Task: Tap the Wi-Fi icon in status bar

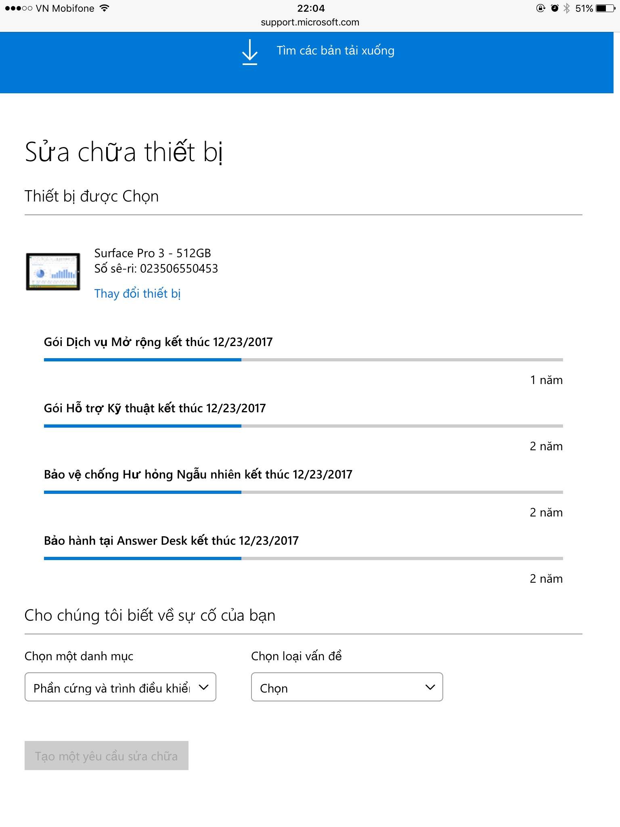Action: click(105, 8)
